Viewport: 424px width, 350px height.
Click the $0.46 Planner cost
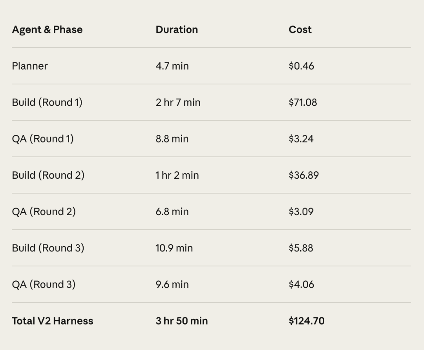[x=301, y=66]
